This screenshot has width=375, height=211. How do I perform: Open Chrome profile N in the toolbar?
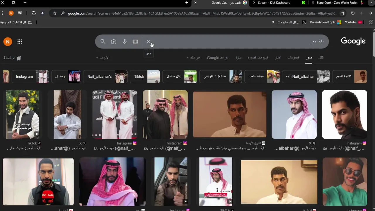click(x=11, y=13)
